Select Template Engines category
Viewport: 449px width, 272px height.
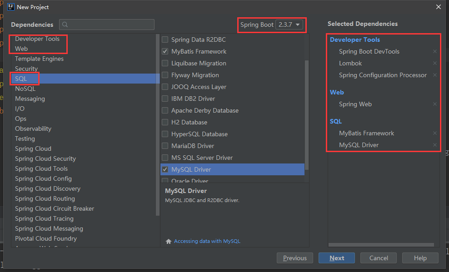click(39, 59)
